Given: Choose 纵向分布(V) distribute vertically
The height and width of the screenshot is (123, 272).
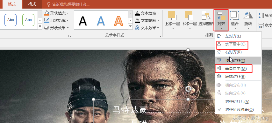Looking at the screenshot, I should pyautogui.click(x=238, y=93).
